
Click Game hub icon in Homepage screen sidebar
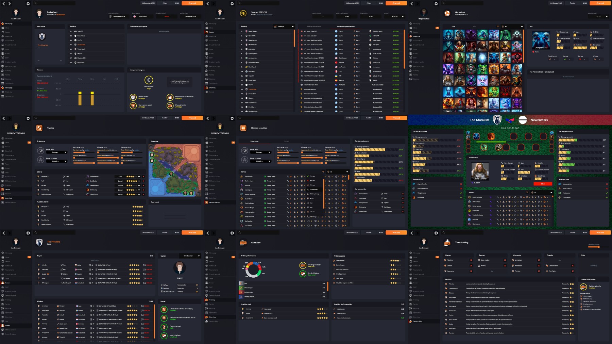point(3,36)
